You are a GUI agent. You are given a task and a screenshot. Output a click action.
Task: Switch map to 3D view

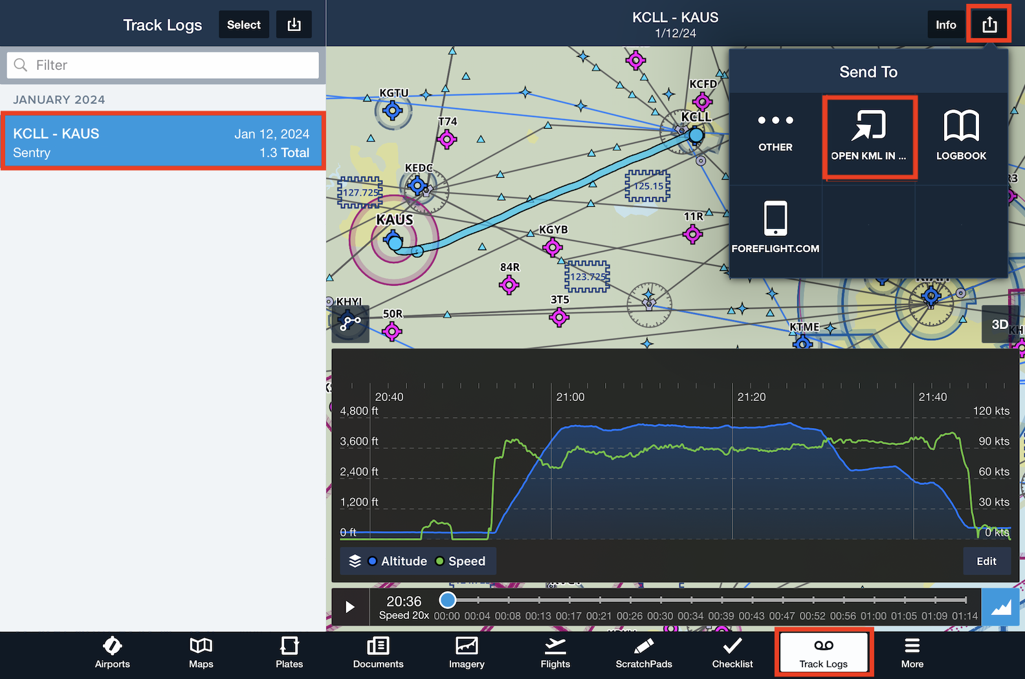point(1000,324)
